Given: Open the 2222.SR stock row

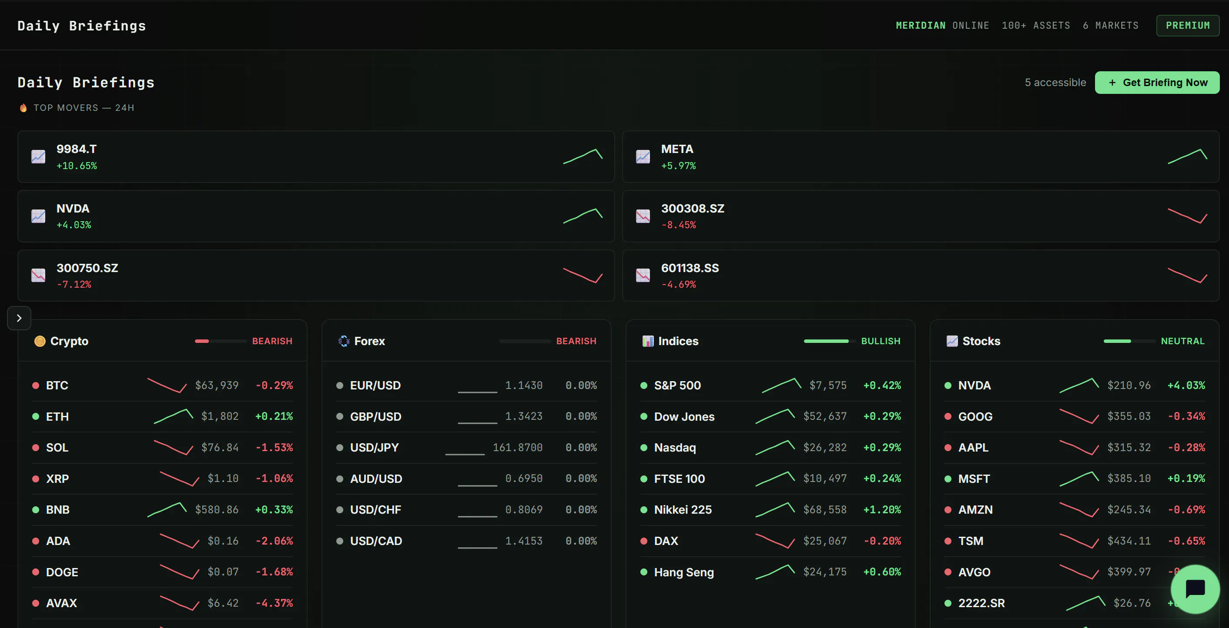Looking at the screenshot, I should [1075, 603].
